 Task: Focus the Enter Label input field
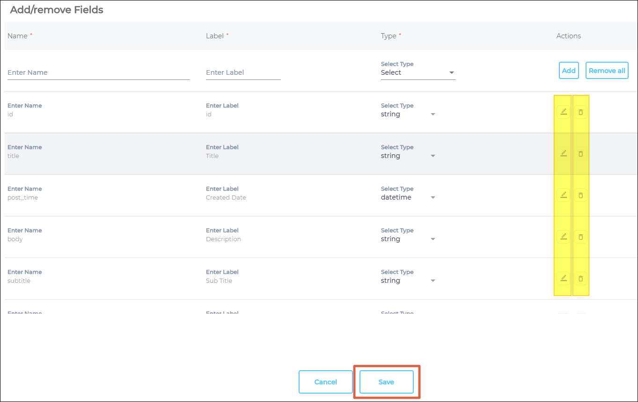(243, 72)
